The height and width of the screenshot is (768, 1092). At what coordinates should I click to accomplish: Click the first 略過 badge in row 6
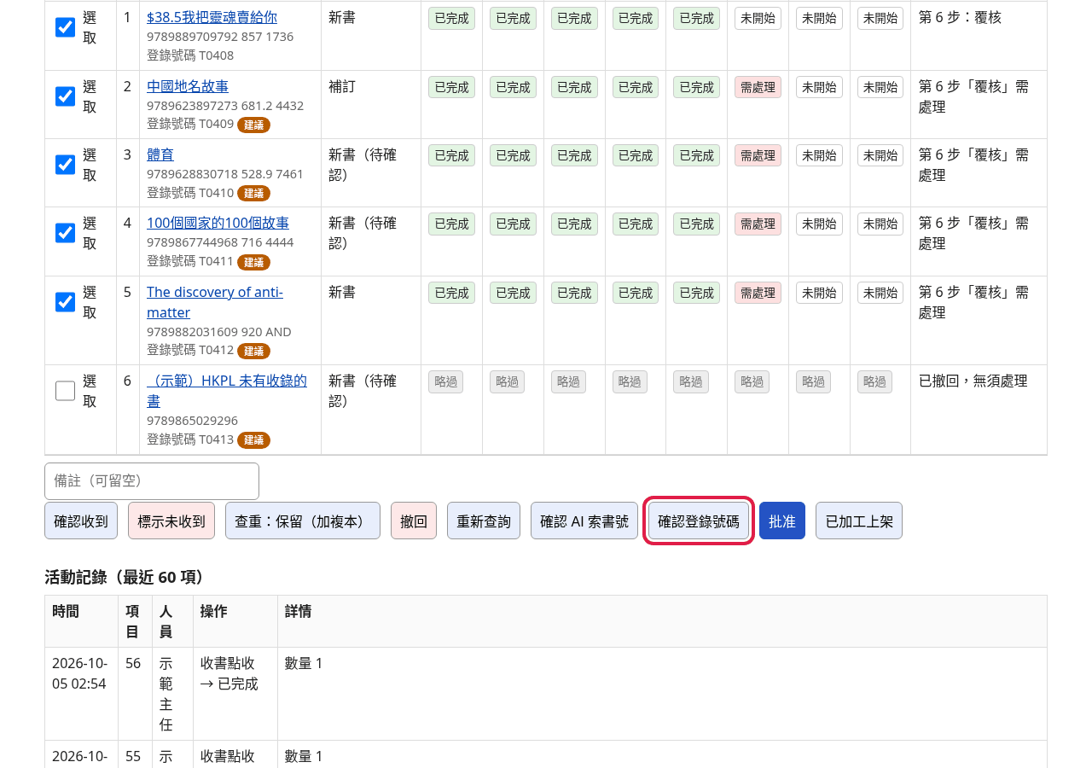coord(445,381)
